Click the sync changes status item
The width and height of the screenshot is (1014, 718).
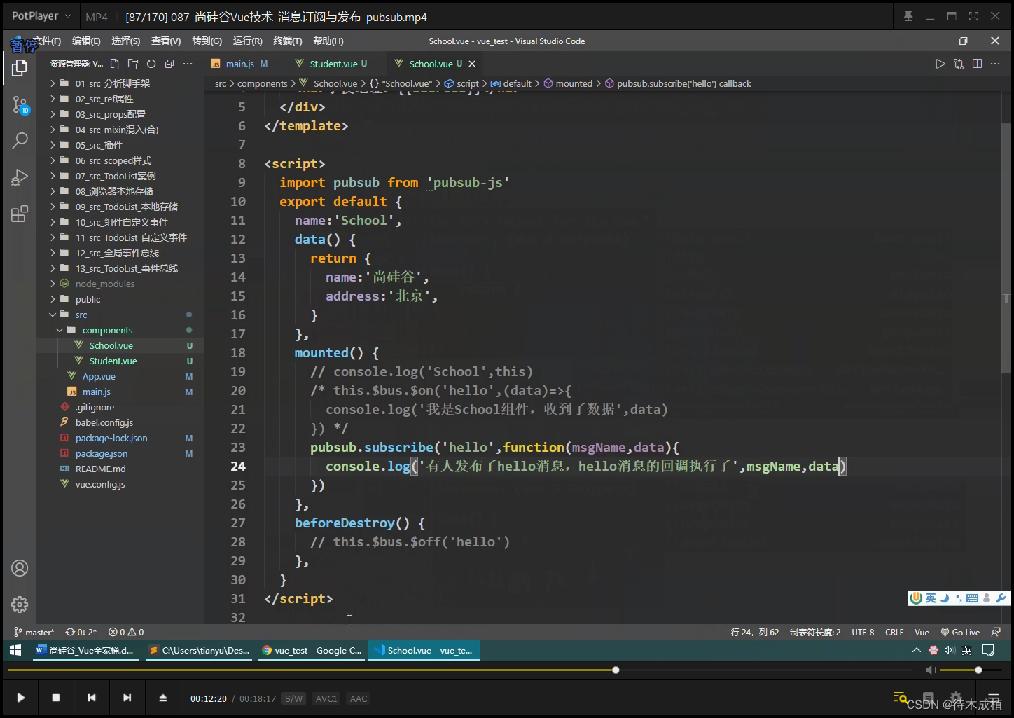(81, 632)
